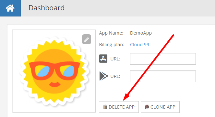Click the URL label beside App Store icon

[x=115, y=59]
